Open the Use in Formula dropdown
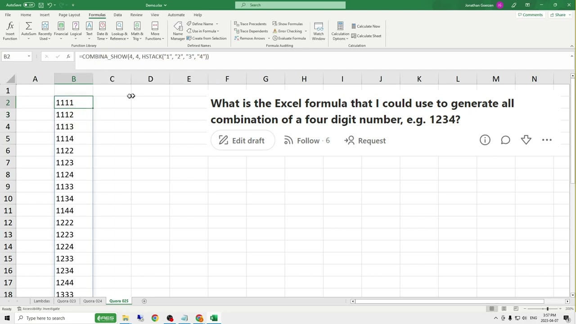The image size is (576, 324). click(202, 31)
